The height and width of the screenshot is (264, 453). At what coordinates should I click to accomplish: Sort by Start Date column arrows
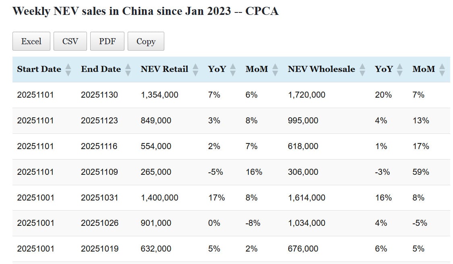68,70
